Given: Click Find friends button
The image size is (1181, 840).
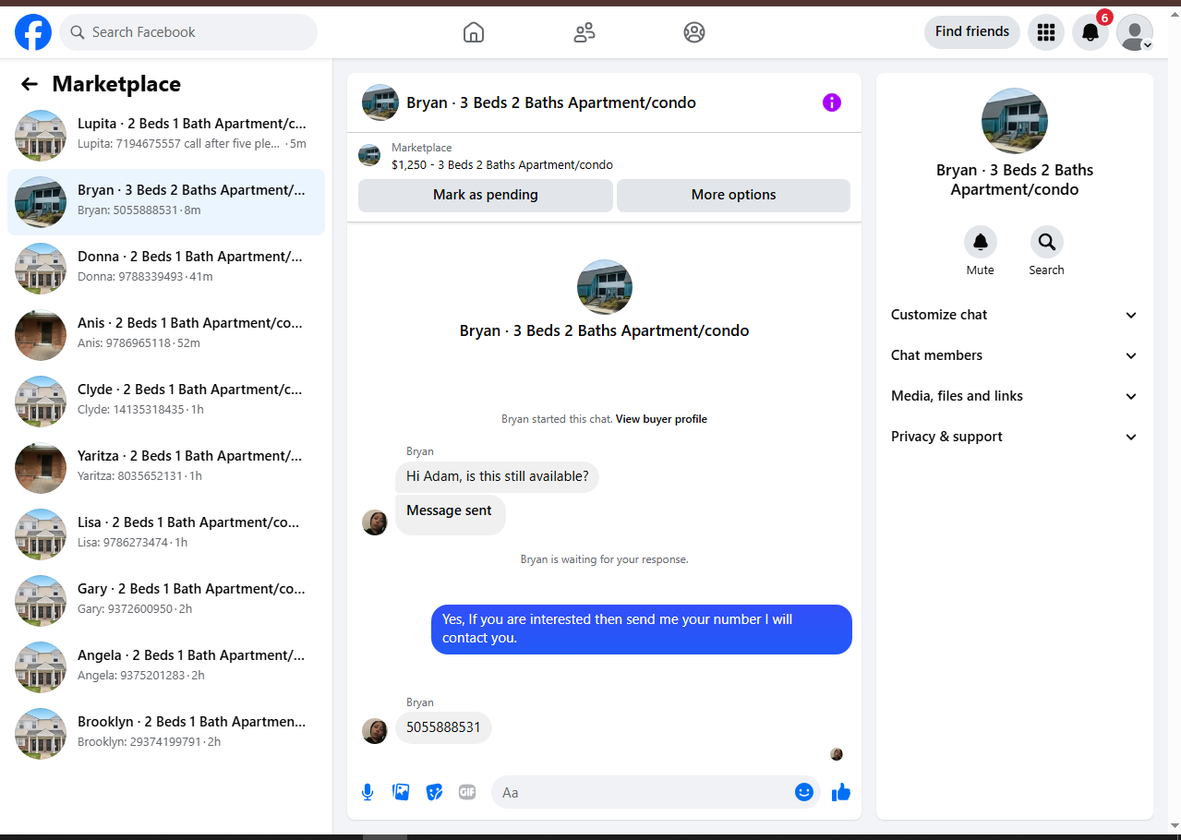Looking at the screenshot, I should (972, 32).
